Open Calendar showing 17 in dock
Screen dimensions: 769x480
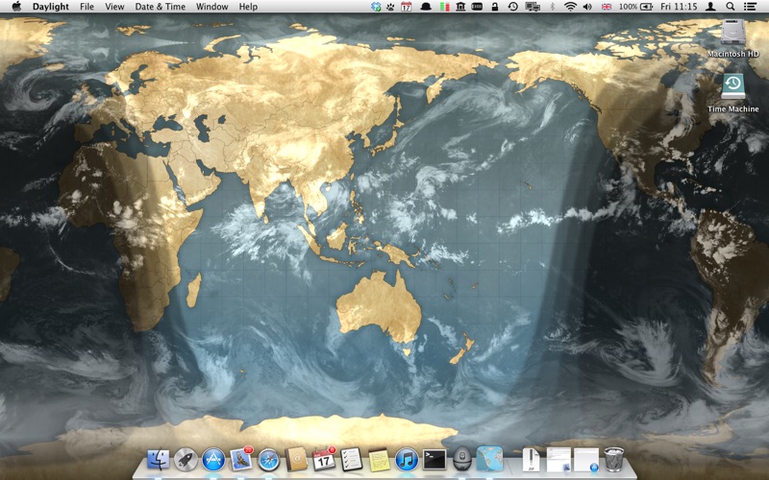(324, 460)
